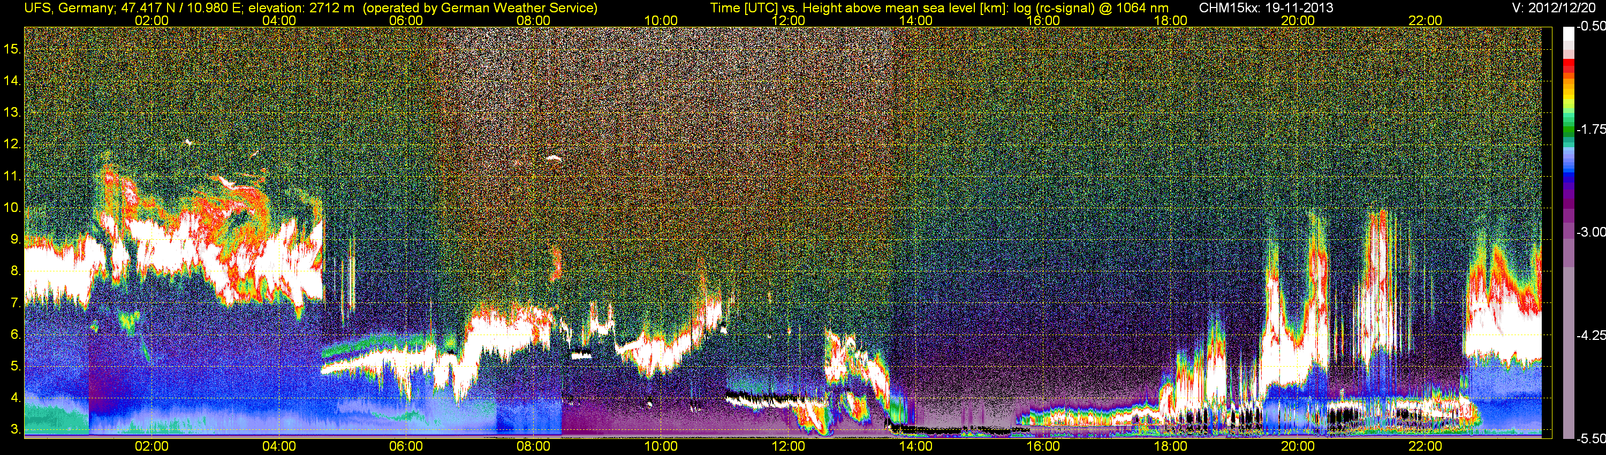Click the '20:00' label on the bottom time axis
1606x455 pixels.
pos(1298,446)
